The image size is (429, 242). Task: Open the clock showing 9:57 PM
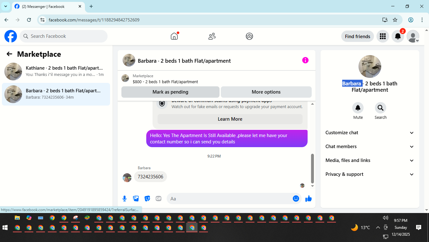click(401, 221)
